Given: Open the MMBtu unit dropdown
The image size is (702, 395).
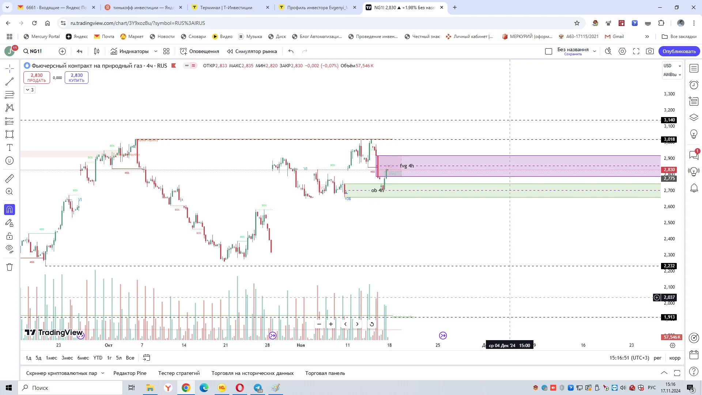Looking at the screenshot, I should tap(672, 75).
